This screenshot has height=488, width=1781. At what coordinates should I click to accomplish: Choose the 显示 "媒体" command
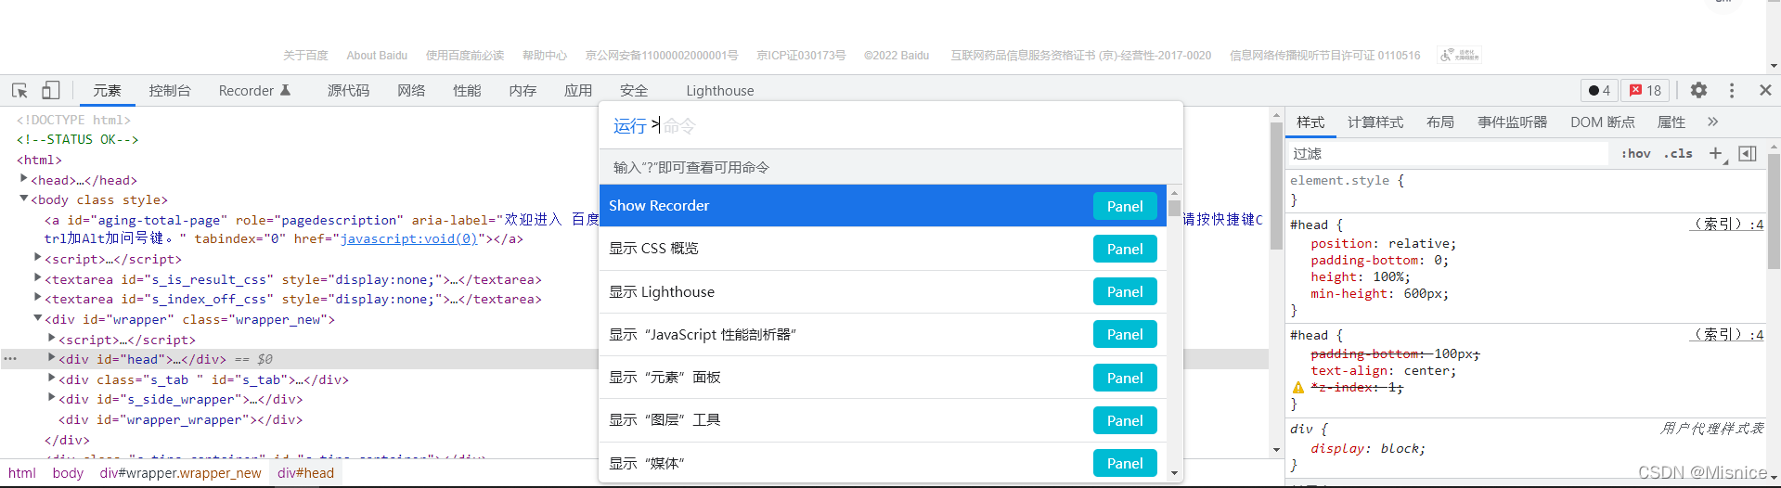tap(883, 463)
